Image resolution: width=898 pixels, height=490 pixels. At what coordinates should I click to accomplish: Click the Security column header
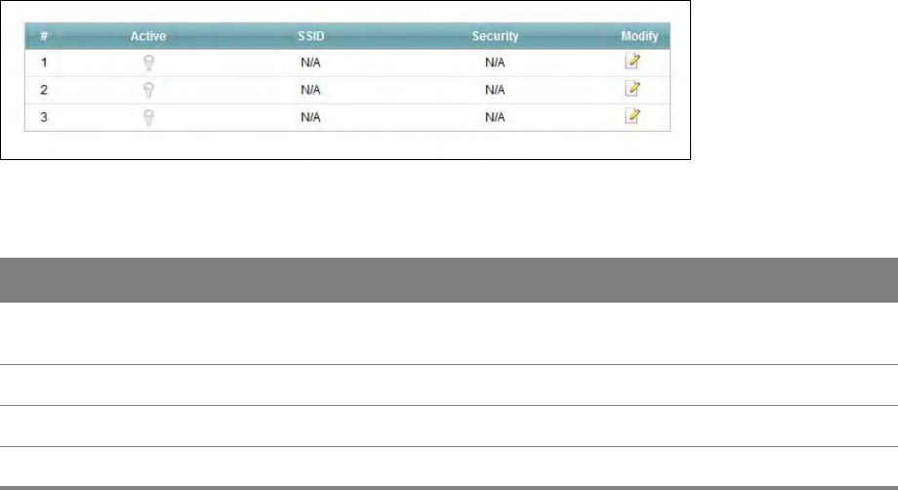[x=495, y=36]
